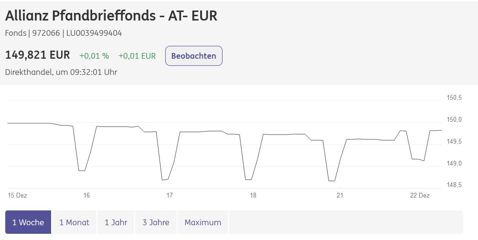Select the 1 Woche time range
The width and height of the screenshot is (478, 240).
28,222
